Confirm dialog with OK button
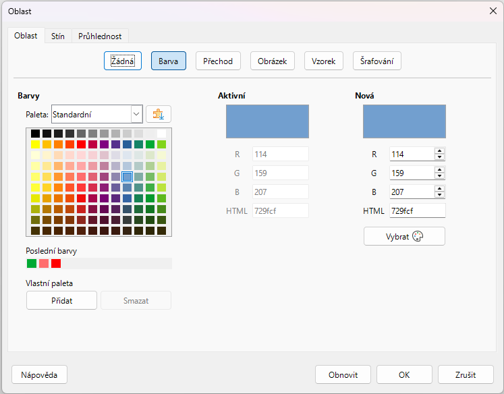Viewport: 504px width, 394px height. click(x=404, y=374)
